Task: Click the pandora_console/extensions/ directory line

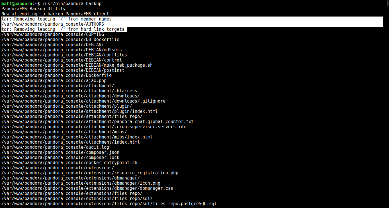Action: 58,168
